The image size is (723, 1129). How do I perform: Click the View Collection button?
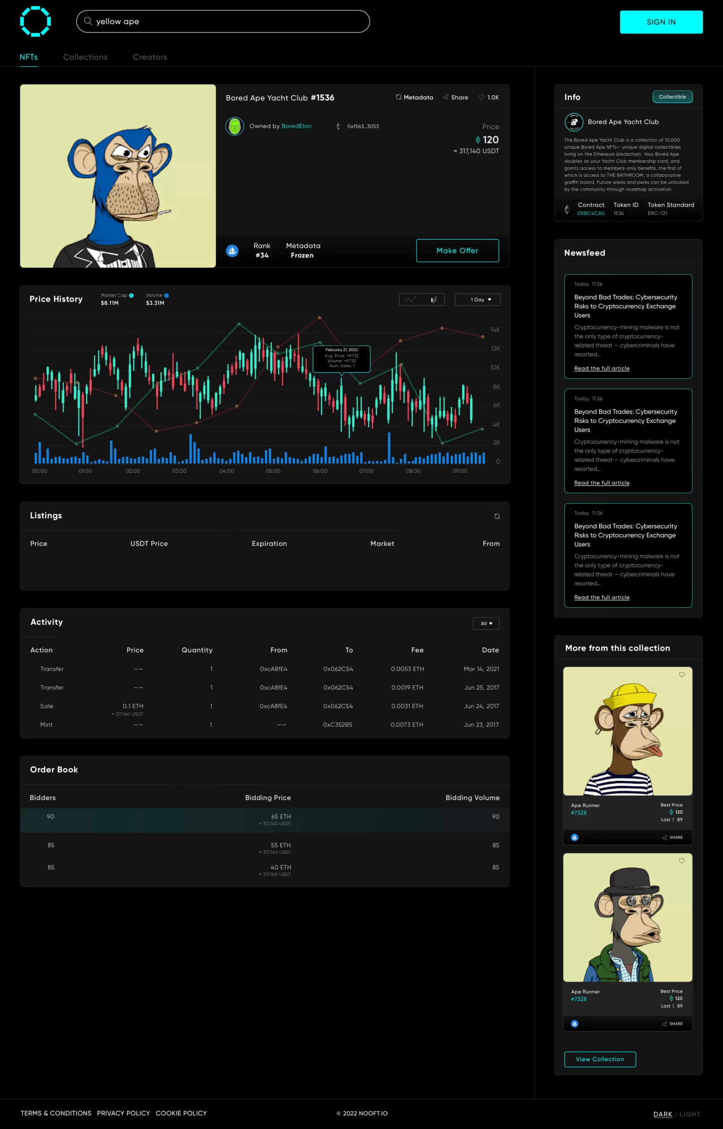pyautogui.click(x=600, y=1059)
